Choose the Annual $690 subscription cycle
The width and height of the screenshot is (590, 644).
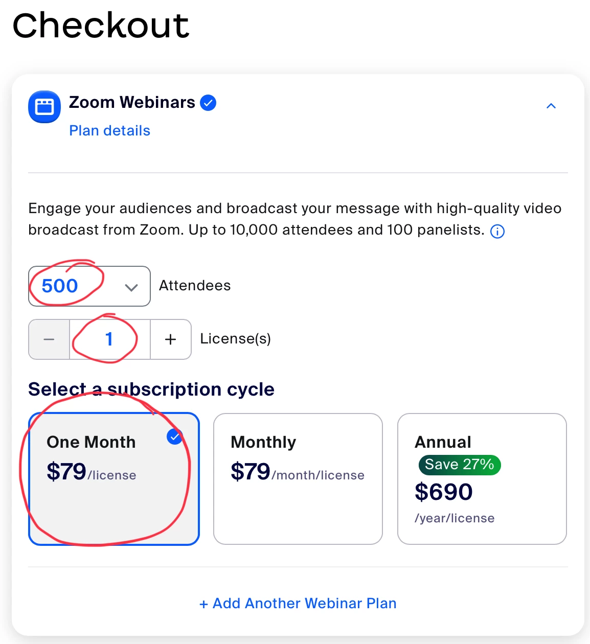pyautogui.click(x=482, y=479)
